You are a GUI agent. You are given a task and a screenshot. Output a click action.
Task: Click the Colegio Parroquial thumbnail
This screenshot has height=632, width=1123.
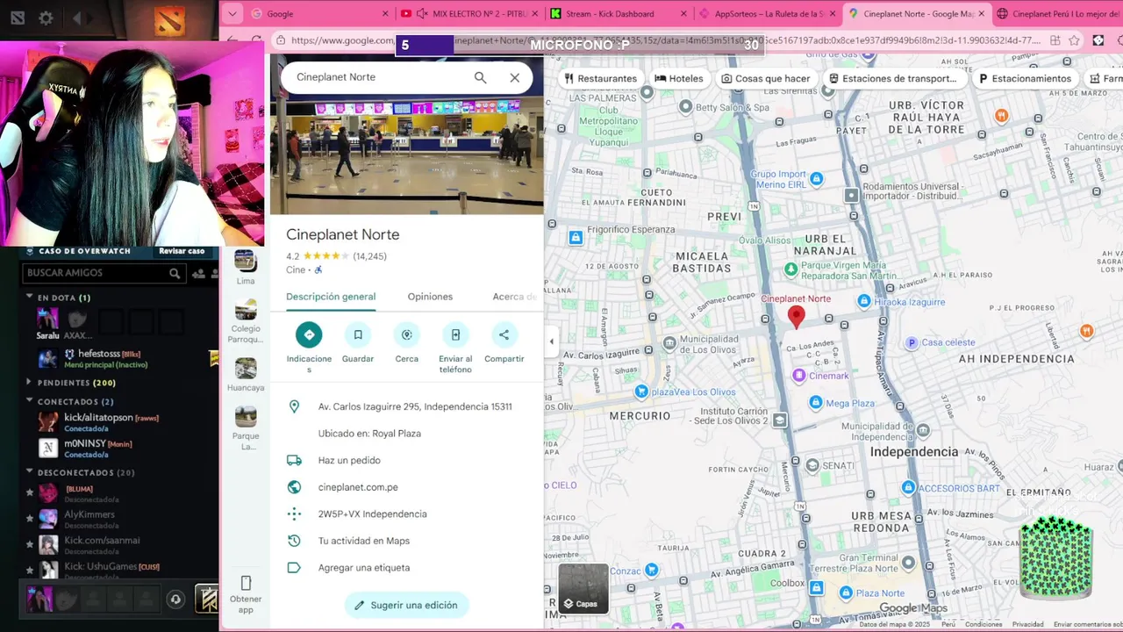point(246,310)
